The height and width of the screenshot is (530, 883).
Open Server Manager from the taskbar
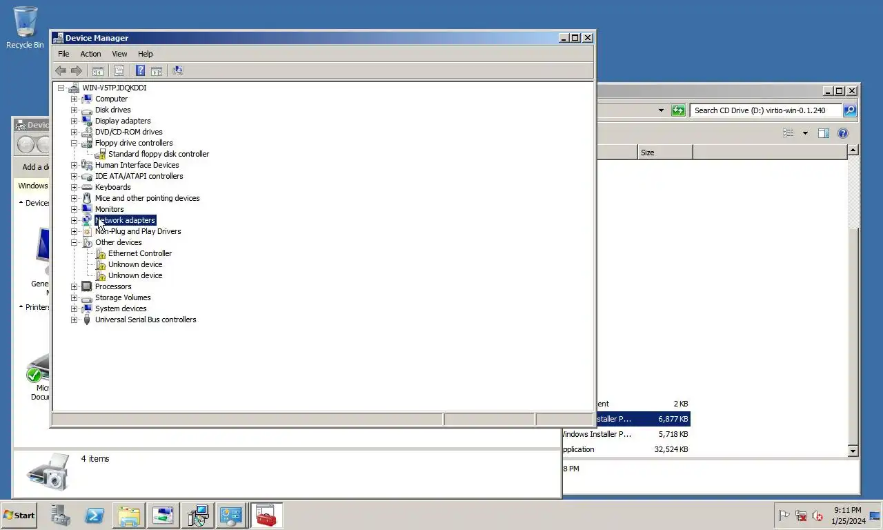click(60, 516)
